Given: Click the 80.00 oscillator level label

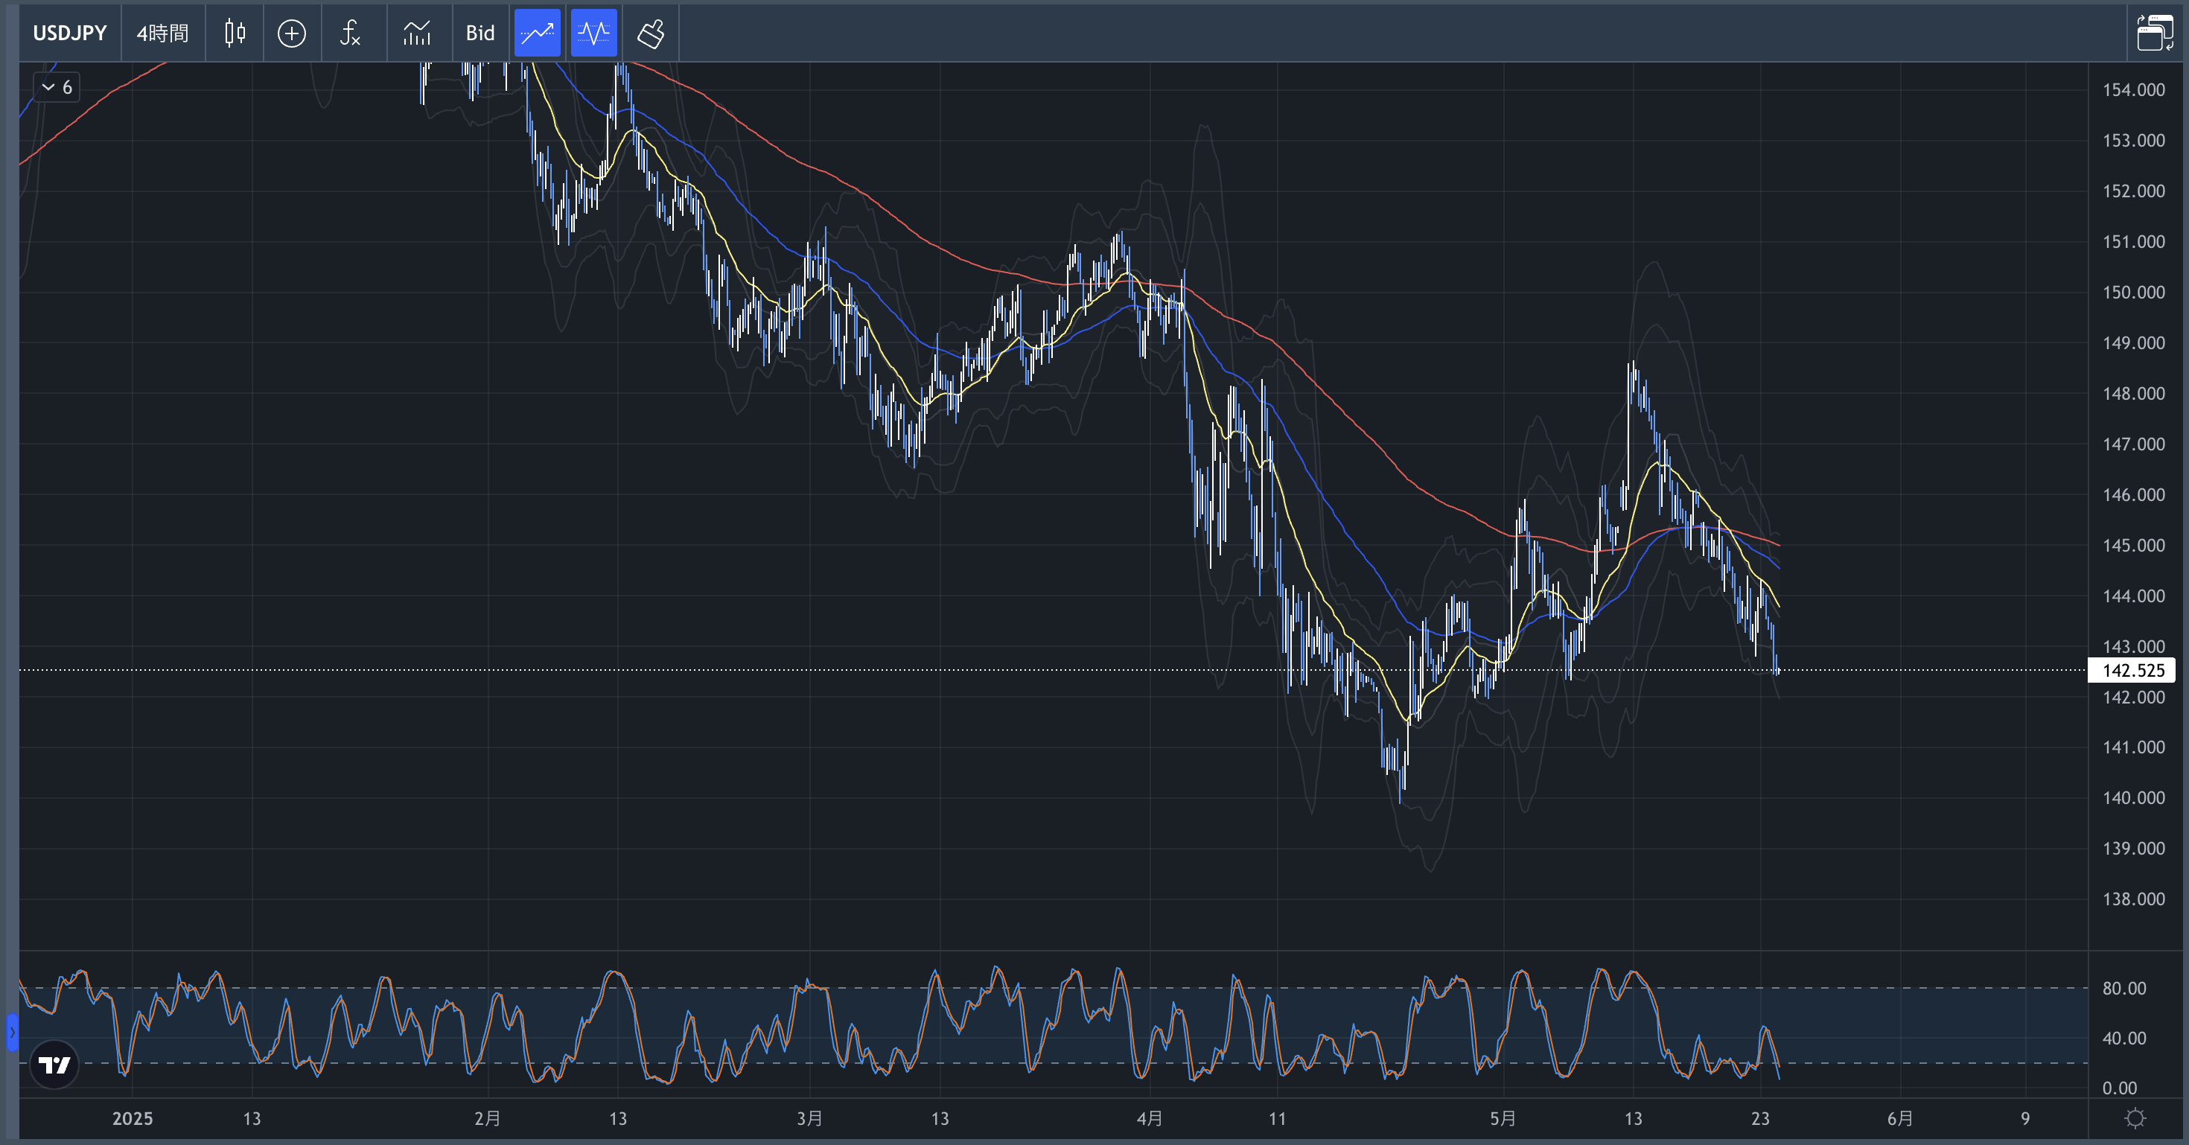Looking at the screenshot, I should [2123, 988].
